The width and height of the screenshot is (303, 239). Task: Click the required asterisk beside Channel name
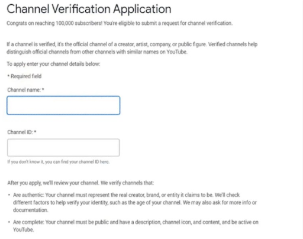coord(43,90)
